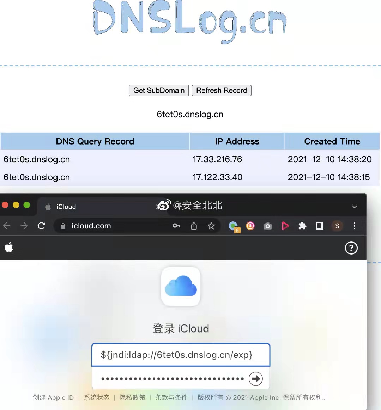Select timestamp 2021-12-10 14:38:15
Viewport: 381px width, 410px height.
[329, 177]
